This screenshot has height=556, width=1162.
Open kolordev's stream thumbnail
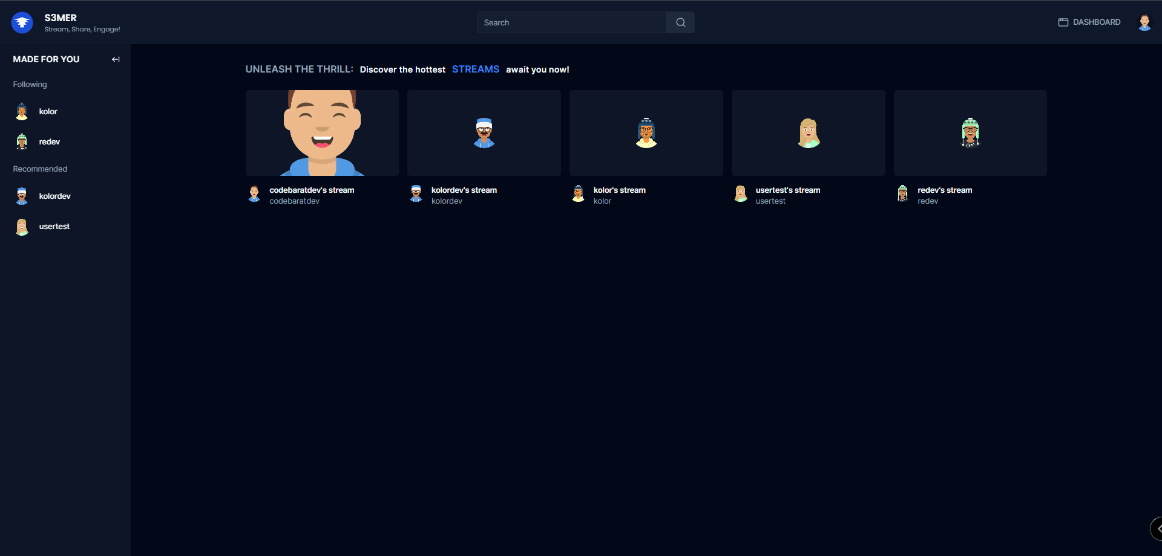click(x=484, y=133)
